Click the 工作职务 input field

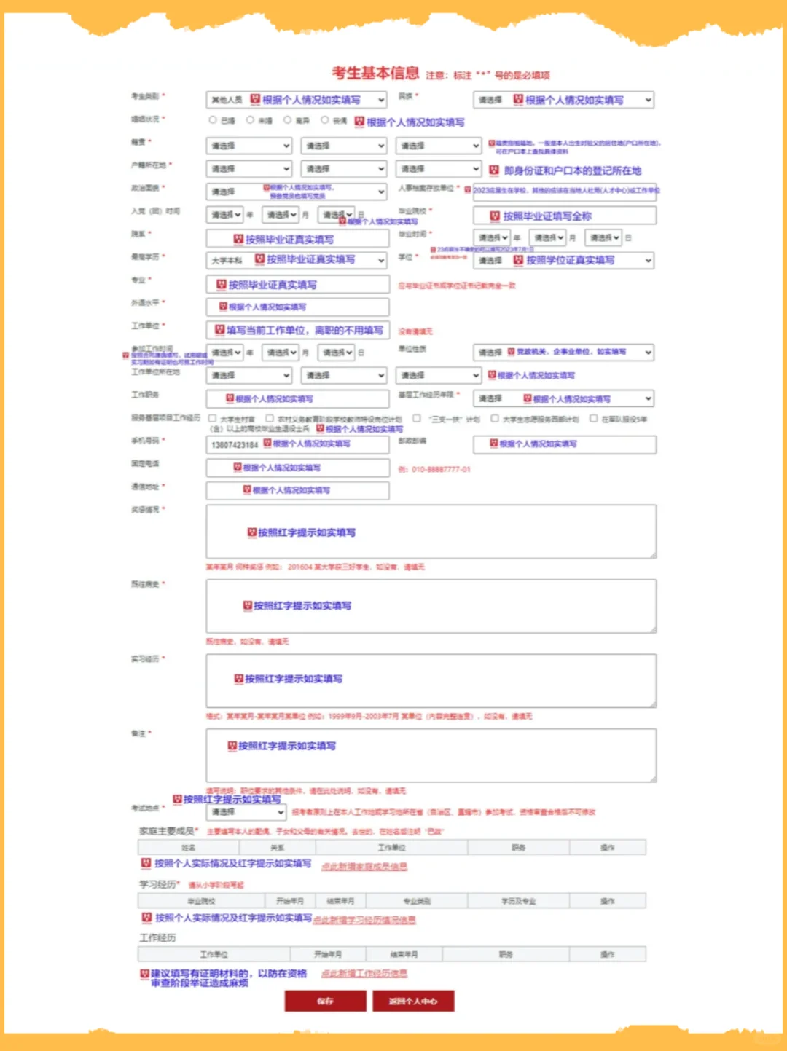click(x=298, y=398)
